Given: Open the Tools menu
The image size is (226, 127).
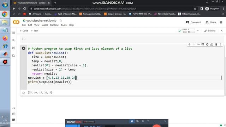Looking at the screenshot, I should click(x=64, y=25).
